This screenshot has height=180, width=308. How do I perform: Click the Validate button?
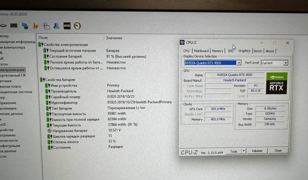click(257, 151)
